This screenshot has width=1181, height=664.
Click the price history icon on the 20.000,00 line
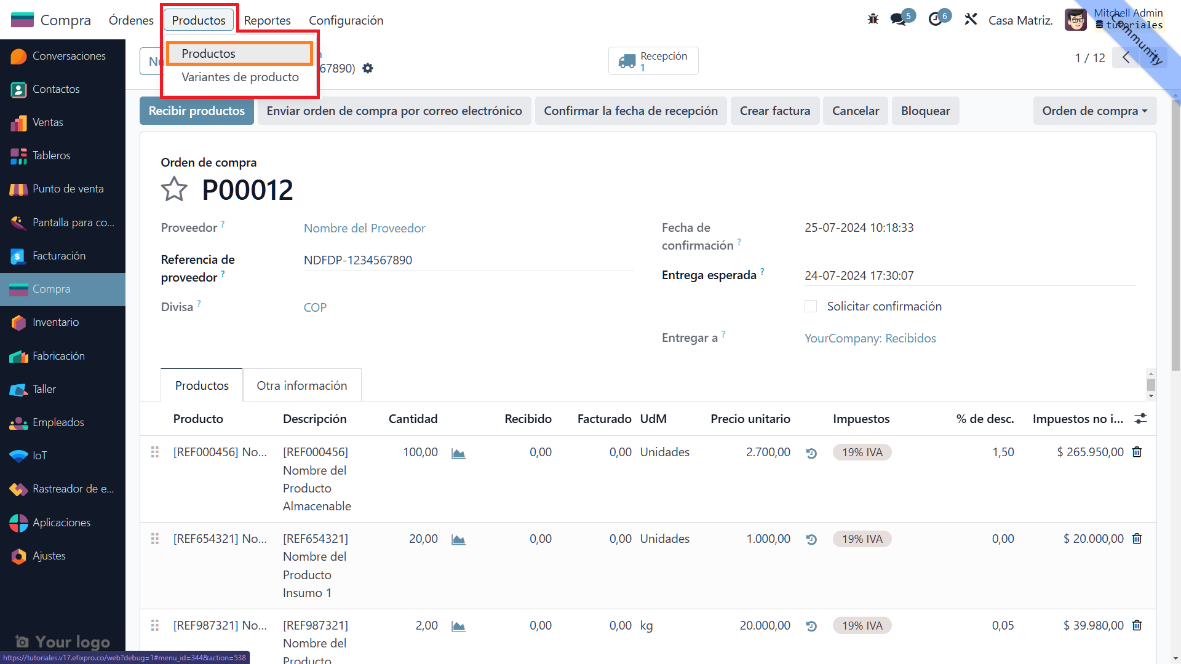point(811,626)
